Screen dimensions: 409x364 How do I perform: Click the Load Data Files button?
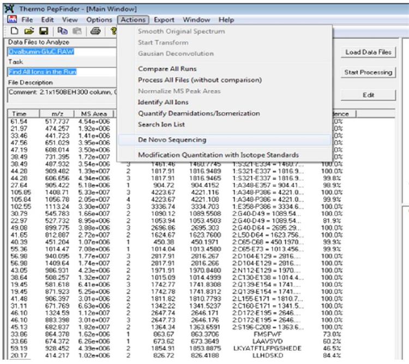point(368,52)
